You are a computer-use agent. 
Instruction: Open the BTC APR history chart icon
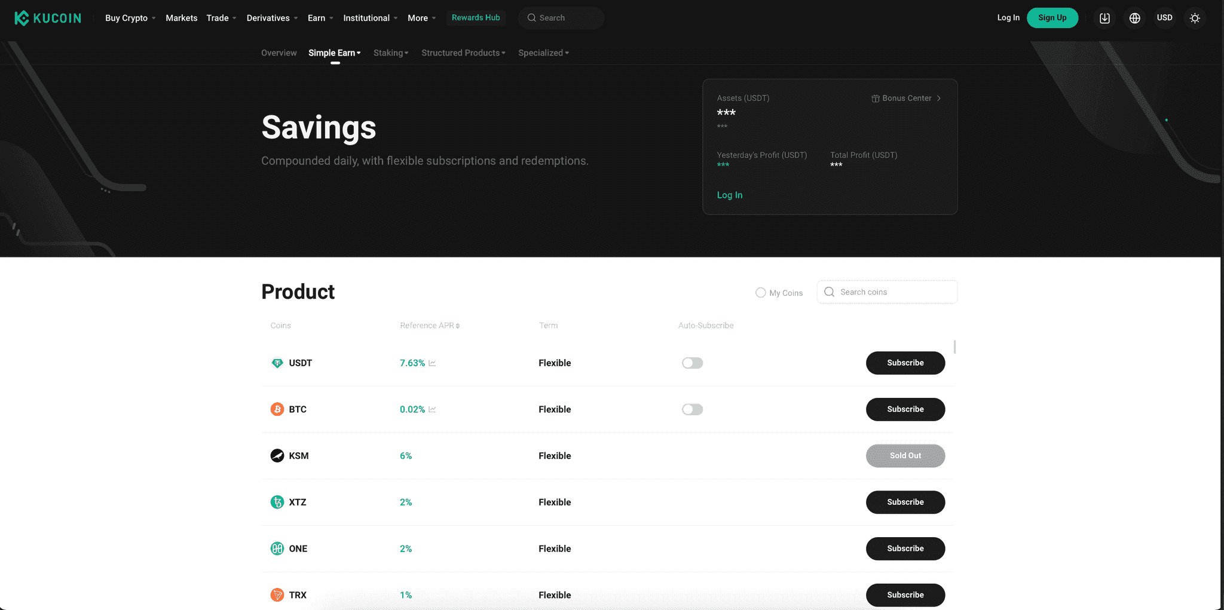(x=433, y=409)
